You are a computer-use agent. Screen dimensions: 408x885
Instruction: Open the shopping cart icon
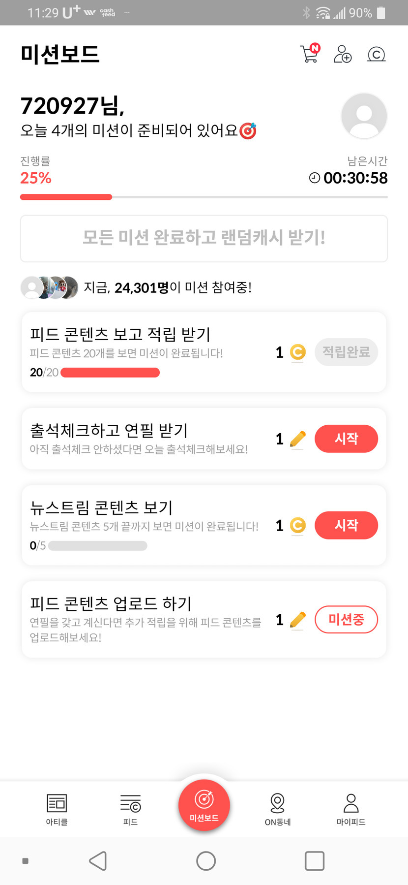[309, 54]
